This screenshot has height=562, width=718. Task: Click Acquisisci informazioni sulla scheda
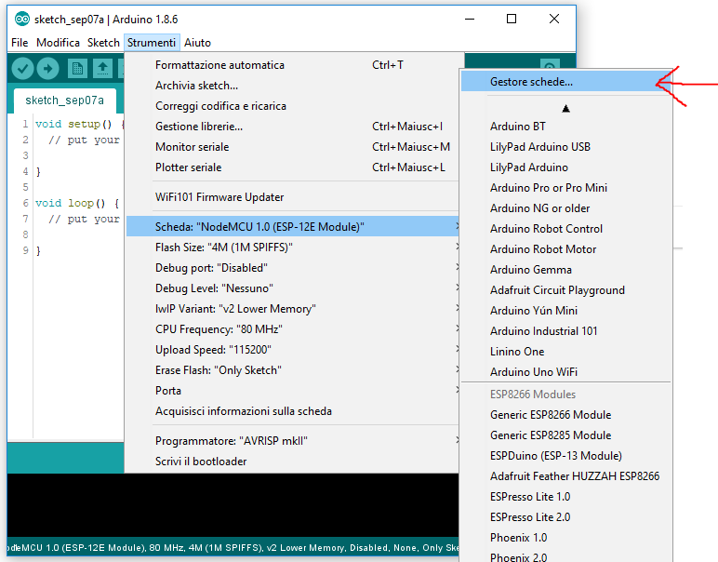(292, 411)
